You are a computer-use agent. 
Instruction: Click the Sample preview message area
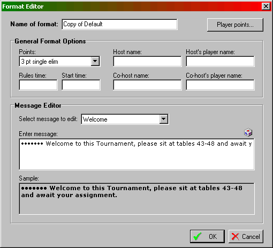(136, 199)
